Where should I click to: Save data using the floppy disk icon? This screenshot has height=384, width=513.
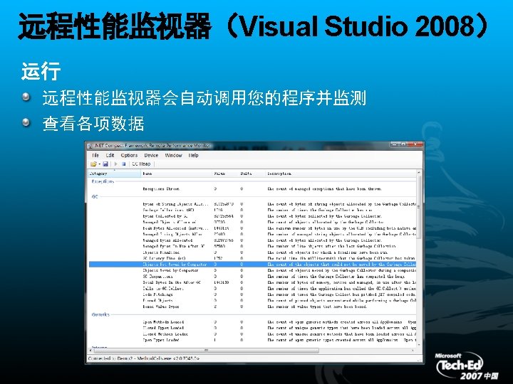pyautogui.click(x=105, y=164)
